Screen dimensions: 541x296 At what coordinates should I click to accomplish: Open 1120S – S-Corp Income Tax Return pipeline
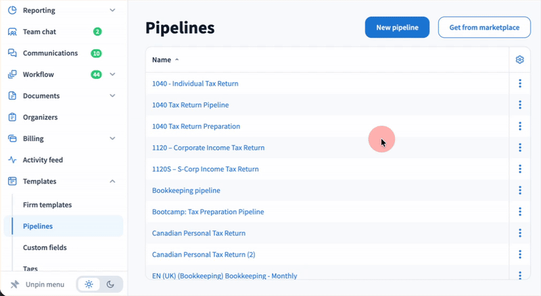point(206,169)
